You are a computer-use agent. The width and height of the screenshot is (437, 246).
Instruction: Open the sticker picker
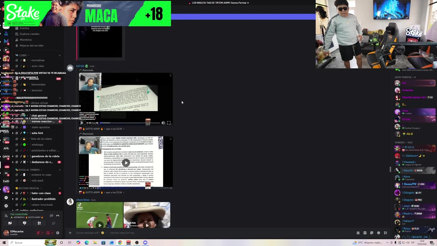click(x=372, y=233)
